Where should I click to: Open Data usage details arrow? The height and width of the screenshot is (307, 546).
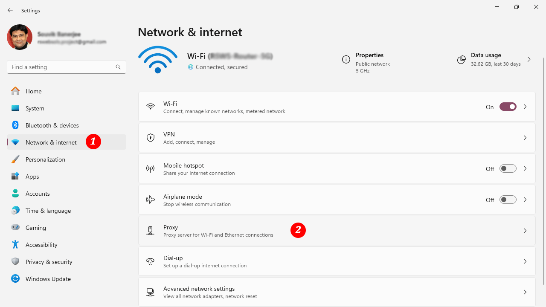coord(529,60)
